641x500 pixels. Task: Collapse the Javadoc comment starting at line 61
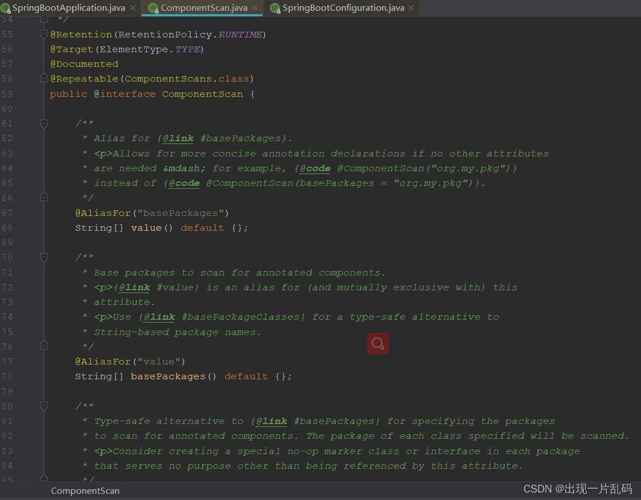44,124
